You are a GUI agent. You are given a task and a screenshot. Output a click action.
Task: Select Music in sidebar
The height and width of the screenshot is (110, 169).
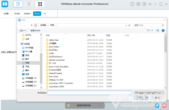(x=26, y=71)
